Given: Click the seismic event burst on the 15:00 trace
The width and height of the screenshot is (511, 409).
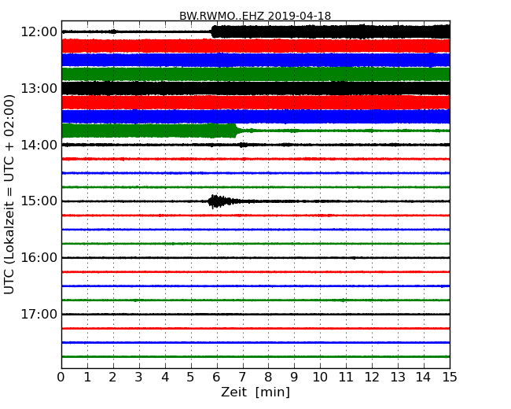Looking at the screenshot, I should click(x=220, y=201).
